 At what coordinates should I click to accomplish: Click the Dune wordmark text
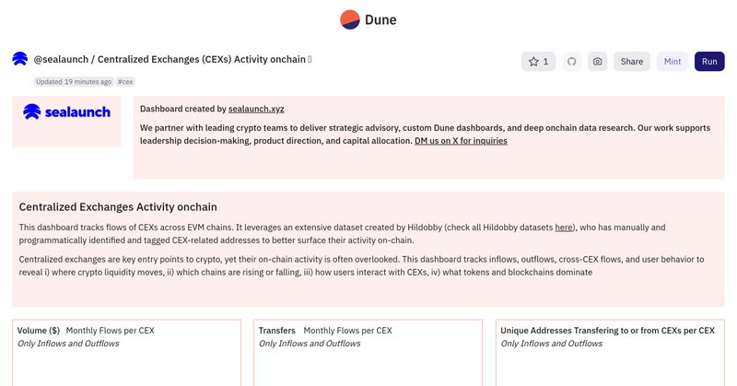pos(380,19)
